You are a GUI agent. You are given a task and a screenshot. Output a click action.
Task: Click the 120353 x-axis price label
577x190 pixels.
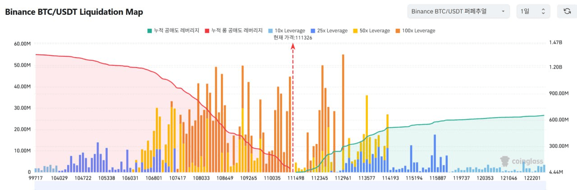point(485,178)
